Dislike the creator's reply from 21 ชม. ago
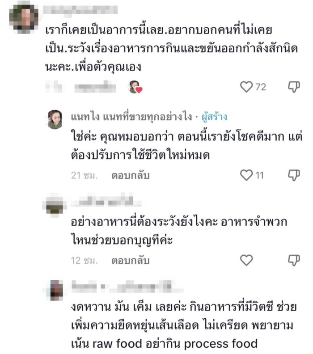The image size is (313, 354). click(x=293, y=175)
